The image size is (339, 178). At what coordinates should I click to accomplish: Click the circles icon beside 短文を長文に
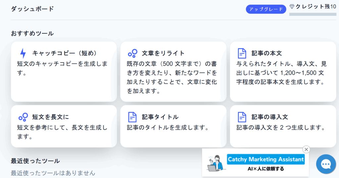[x=23, y=117]
